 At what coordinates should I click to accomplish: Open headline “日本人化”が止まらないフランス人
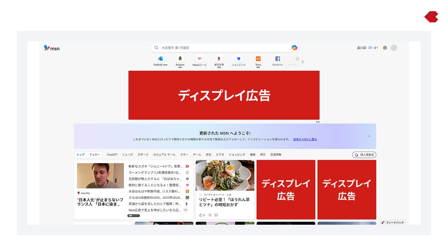[100, 202]
